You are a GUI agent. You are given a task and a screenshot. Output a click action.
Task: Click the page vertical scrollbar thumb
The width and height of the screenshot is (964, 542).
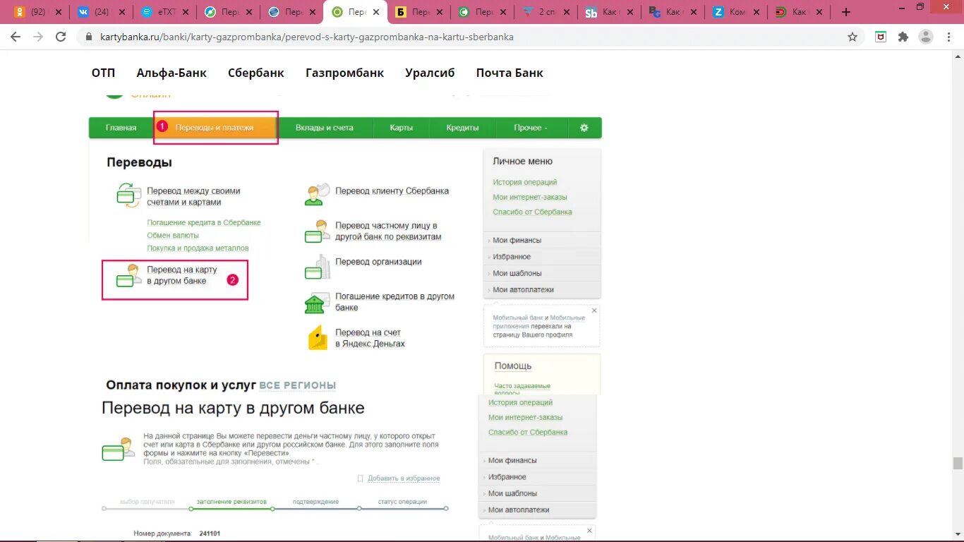point(958,463)
